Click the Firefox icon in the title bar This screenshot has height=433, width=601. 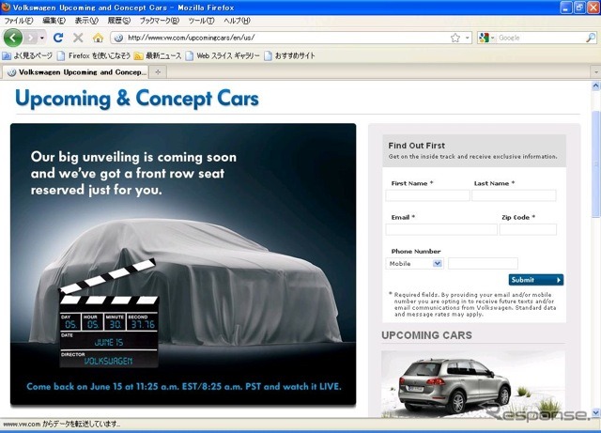[6, 7]
